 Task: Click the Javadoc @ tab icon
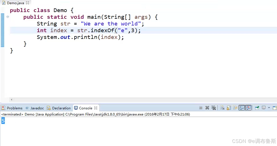27,108
